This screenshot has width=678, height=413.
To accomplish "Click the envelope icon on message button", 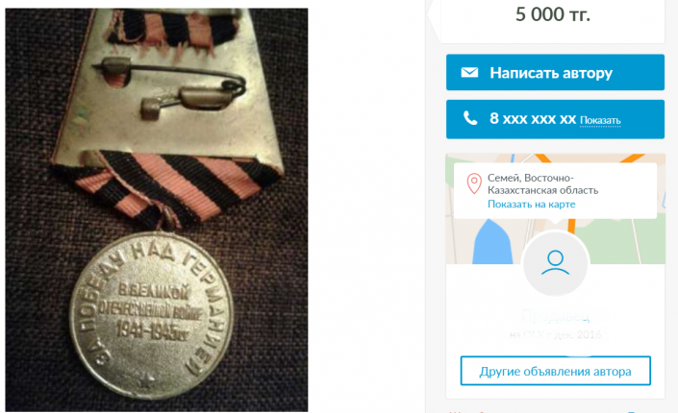I will (469, 73).
